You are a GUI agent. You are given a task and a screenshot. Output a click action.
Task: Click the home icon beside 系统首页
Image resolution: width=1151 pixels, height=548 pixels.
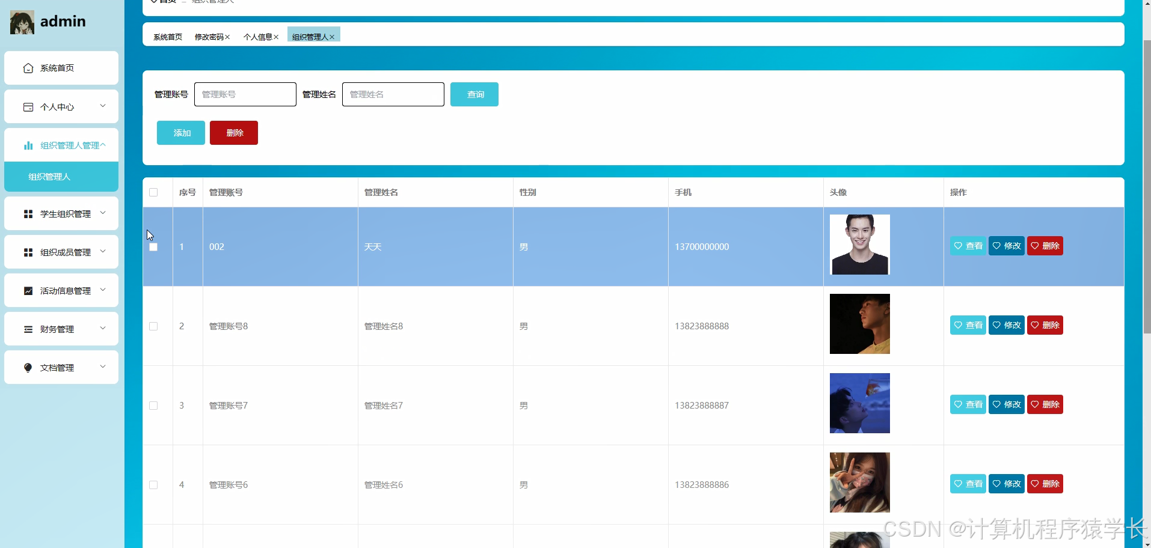(x=28, y=68)
